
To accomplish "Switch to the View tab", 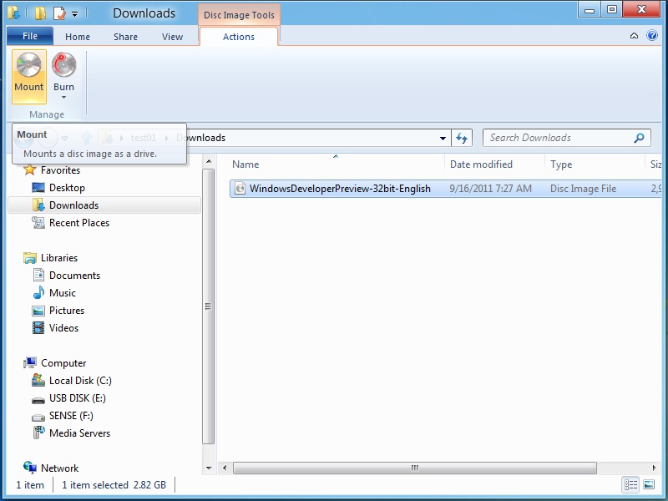I will pyautogui.click(x=172, y=37).
